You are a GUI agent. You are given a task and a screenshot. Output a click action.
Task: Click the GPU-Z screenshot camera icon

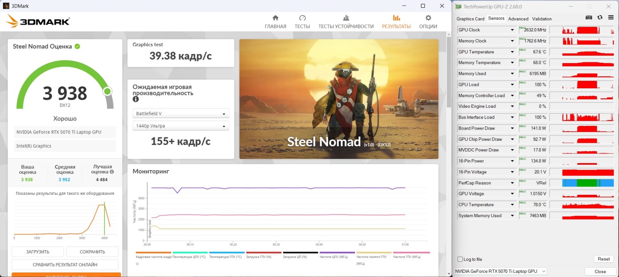tap(589, 17)
